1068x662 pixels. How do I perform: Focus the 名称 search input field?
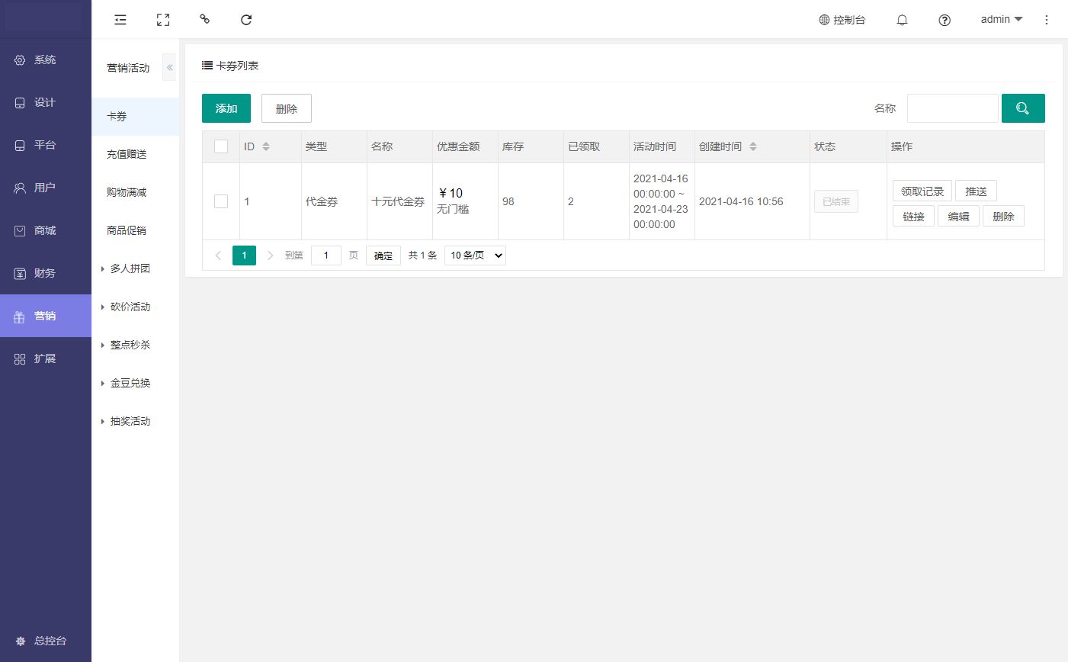click(952, 108)
